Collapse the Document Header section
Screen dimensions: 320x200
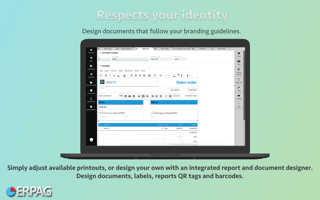[100, 53]
